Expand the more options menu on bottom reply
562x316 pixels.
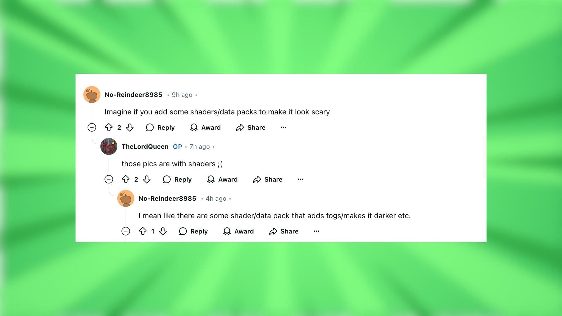tap(316, 231)
